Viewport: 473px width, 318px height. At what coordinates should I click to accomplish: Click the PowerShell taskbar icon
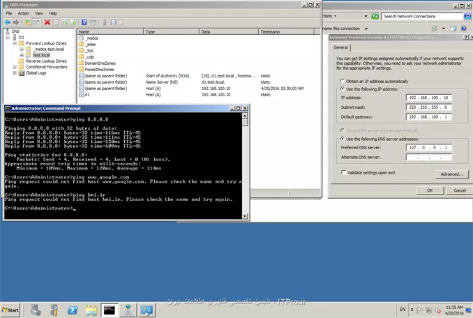pyautogui.click(x=73, y=310)
